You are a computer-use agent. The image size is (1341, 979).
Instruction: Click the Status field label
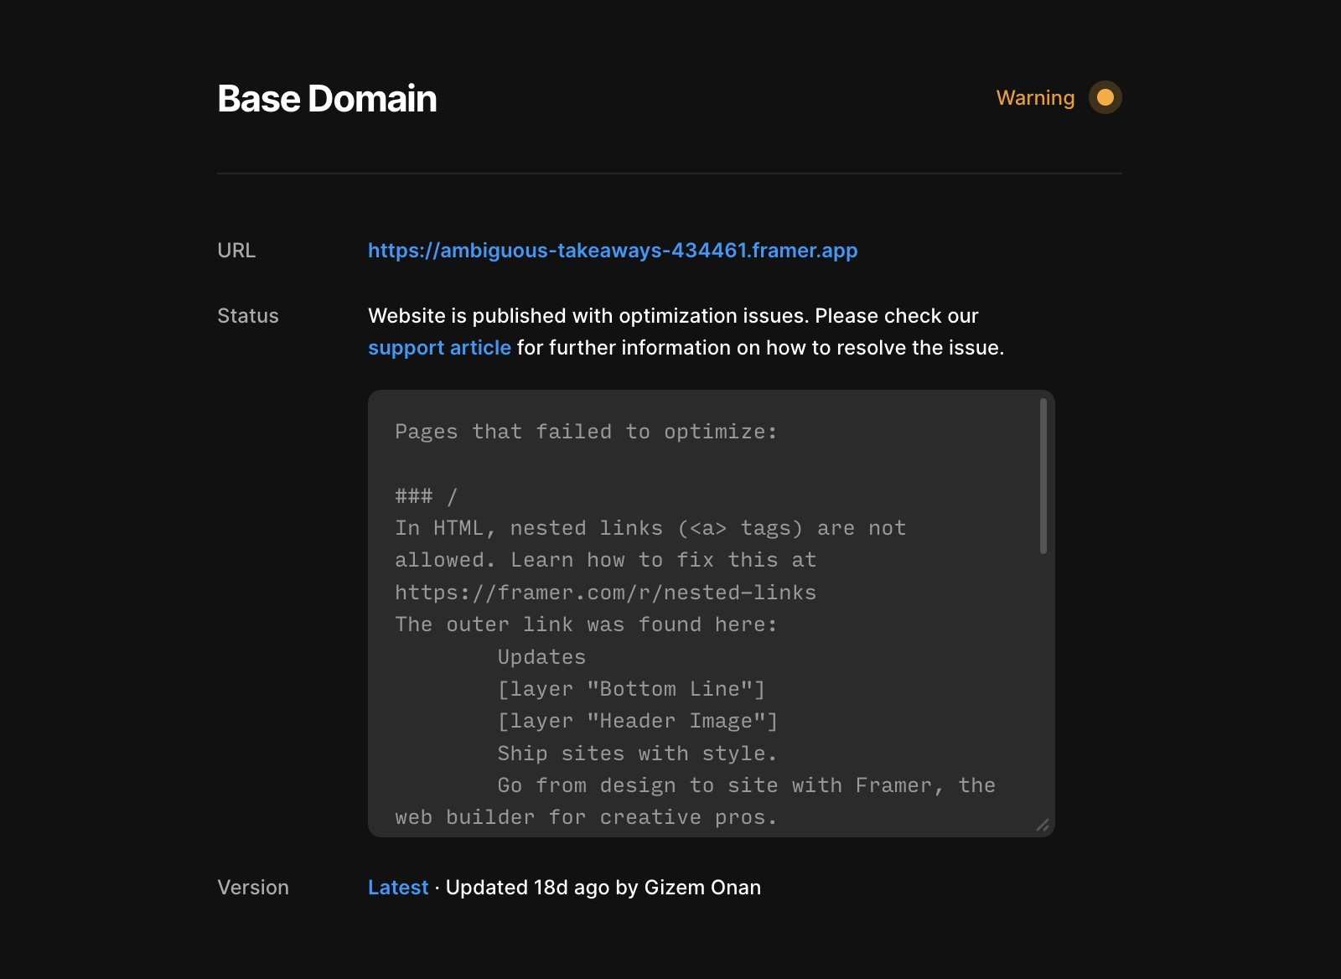(x=248, y=316)
